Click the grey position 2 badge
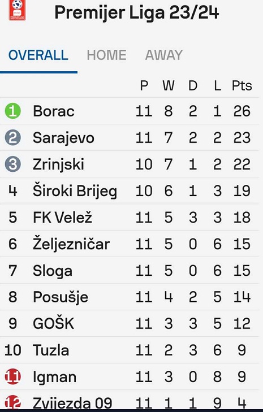This screenshot has height=412, width=263. pyautogui.click(x=12, y=137)
